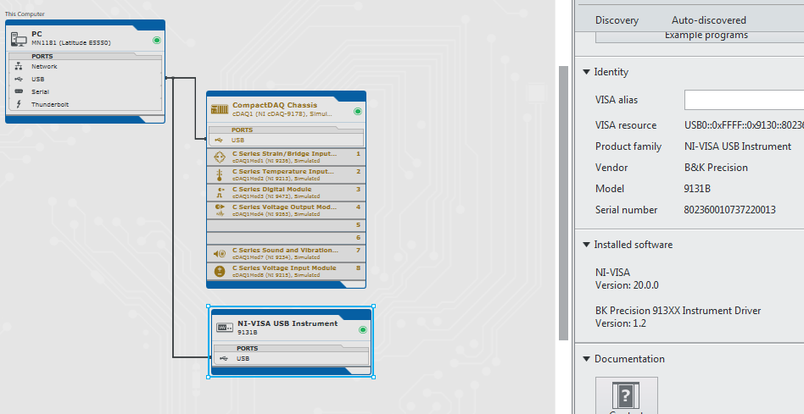Open the Documentation help icon button
The height and width of the screenshot is (414, 804).
coord(627,395)
